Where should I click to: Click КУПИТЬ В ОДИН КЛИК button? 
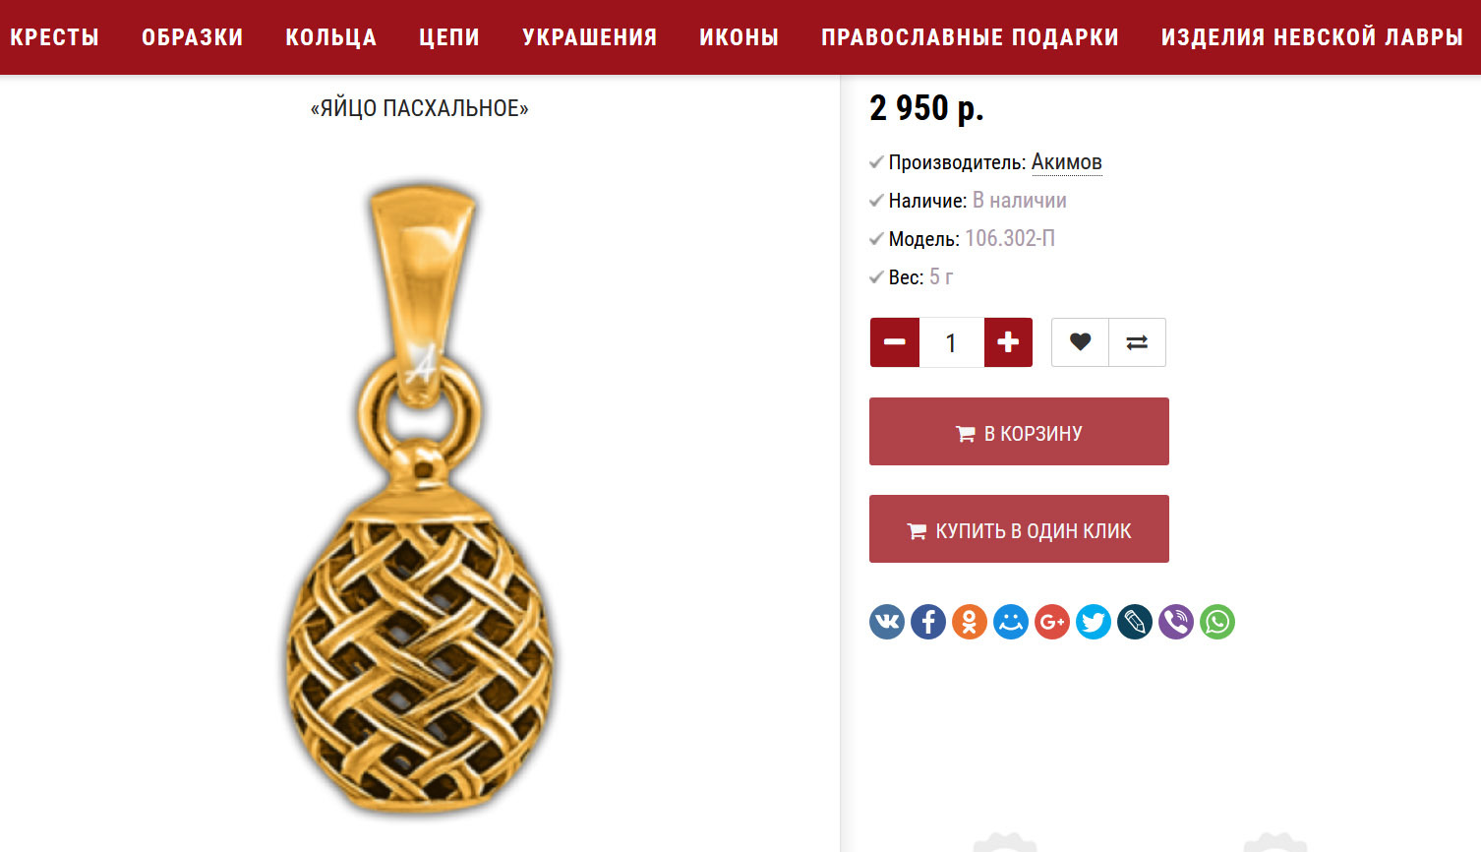coord(1019,529)
